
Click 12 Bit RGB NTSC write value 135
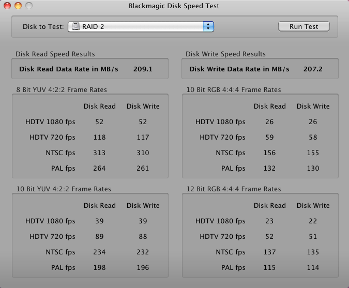click(313, 252)
